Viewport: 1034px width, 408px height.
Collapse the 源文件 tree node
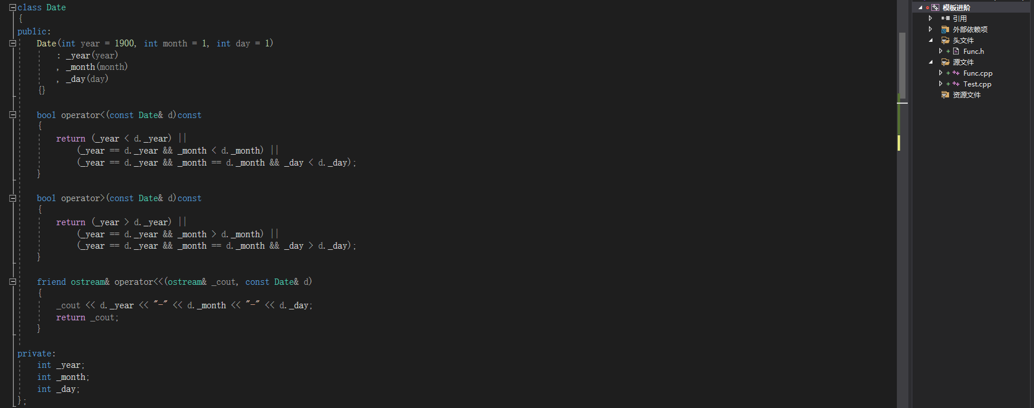coord(931,62)
